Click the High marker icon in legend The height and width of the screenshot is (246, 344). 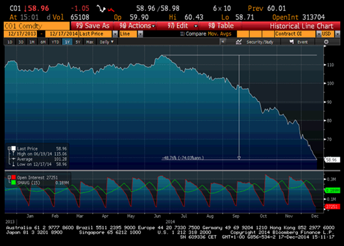13,153
